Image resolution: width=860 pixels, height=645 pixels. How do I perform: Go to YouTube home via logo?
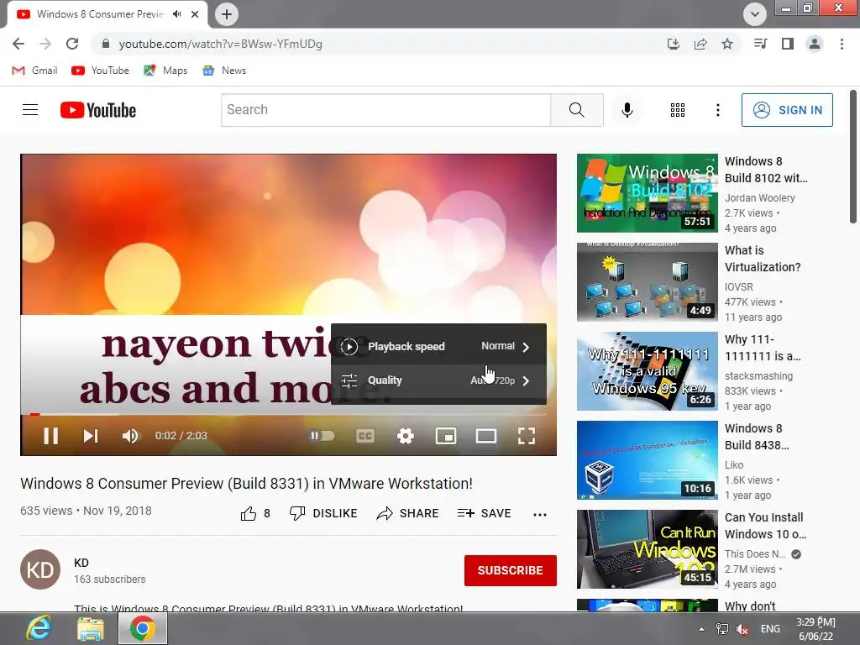point(98,110)
